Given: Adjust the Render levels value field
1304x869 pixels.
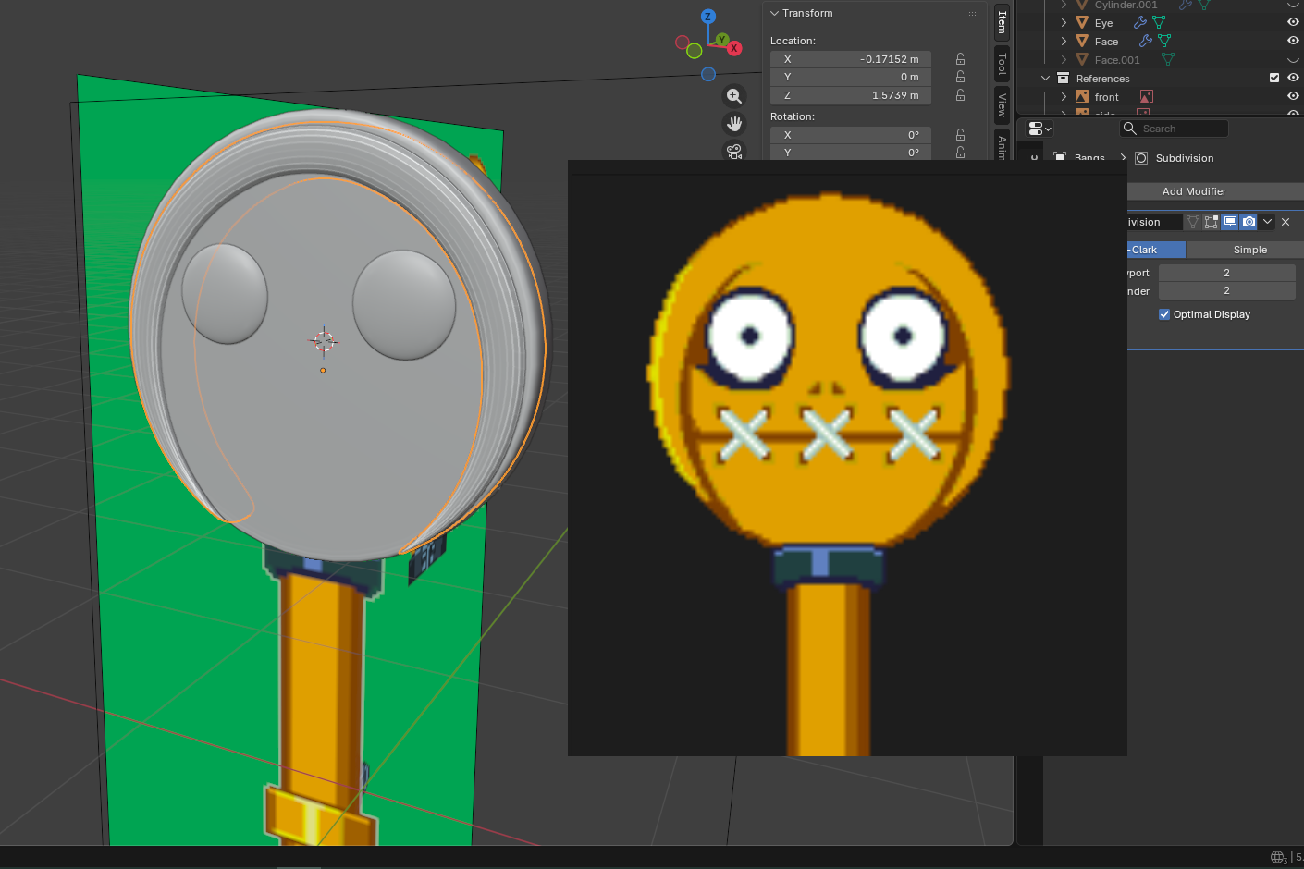Looking at the screenshot, I should (x=1227, y=290).
